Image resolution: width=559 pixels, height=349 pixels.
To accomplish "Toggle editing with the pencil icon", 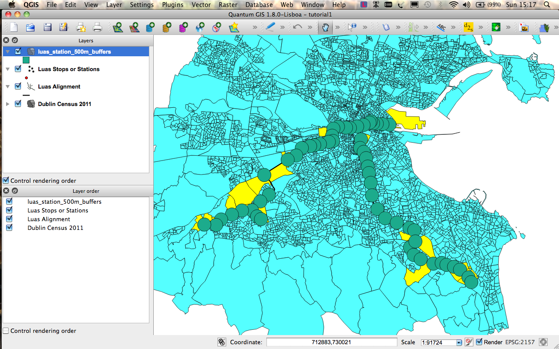I will pos(270,27).
